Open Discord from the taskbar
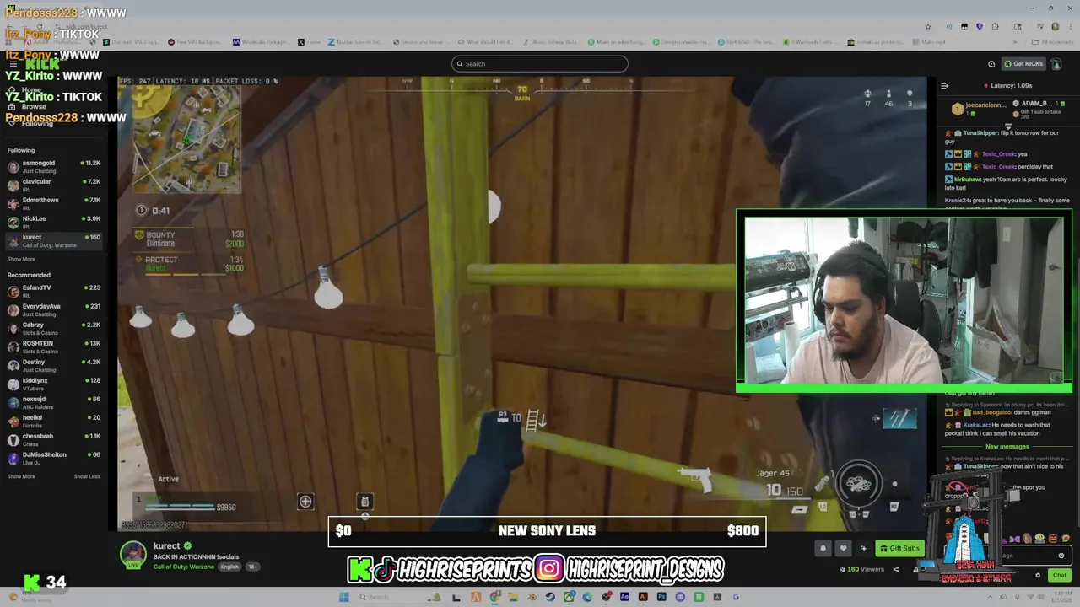Image resolution: width=1080 pixels, height=607 pixels. (x=680, y=597)
